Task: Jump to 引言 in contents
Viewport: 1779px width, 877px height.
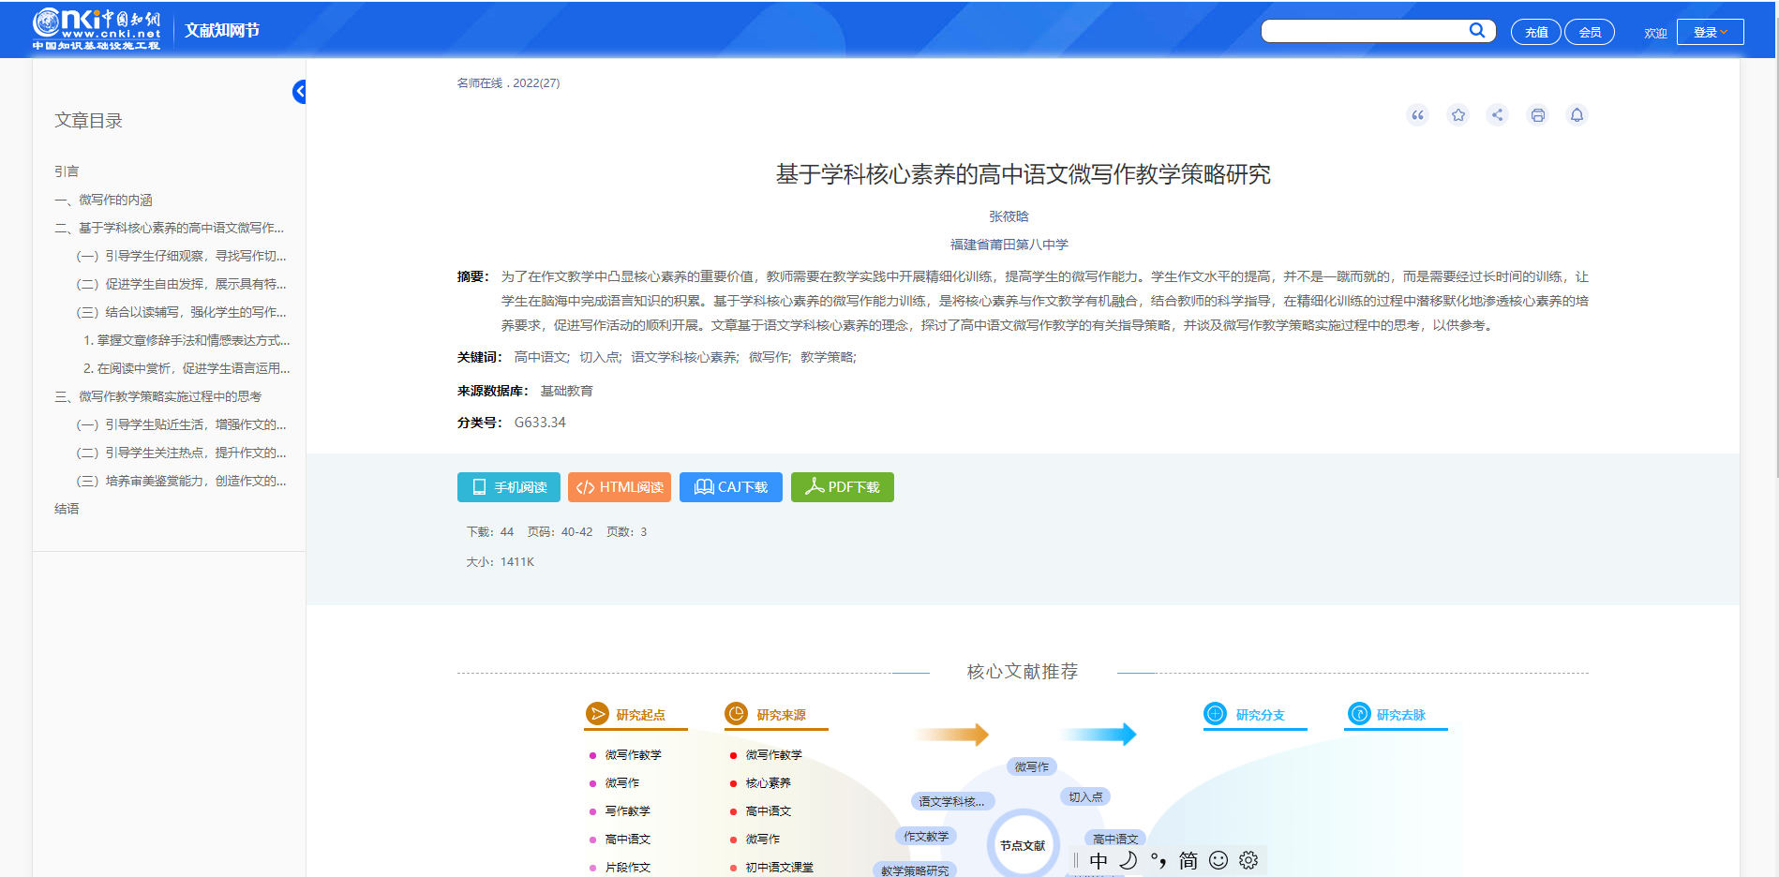Action: (x=67, y=171)
